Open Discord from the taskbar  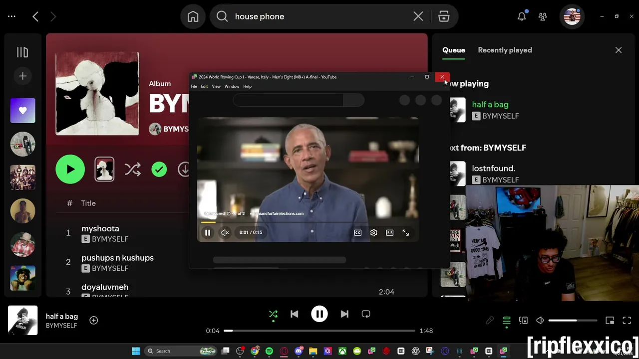tap(299, 351)
